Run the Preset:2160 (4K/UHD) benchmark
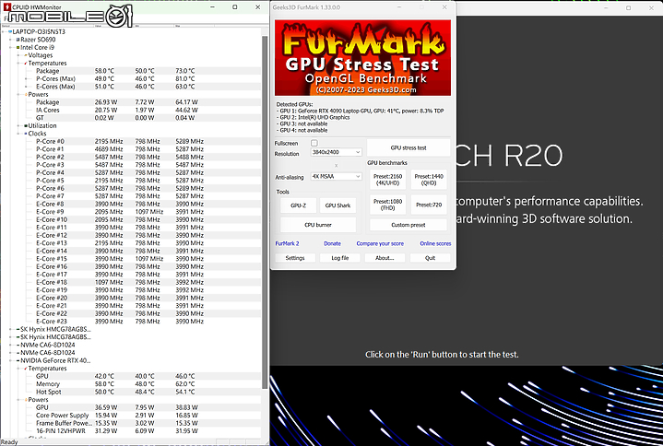The image size is (663, 446). point(387,180)
